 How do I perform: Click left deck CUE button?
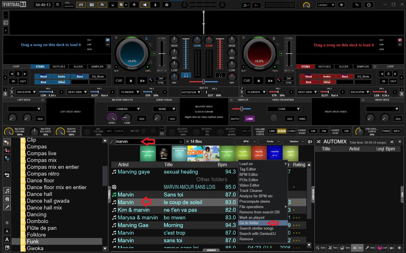tap(119, 81)
